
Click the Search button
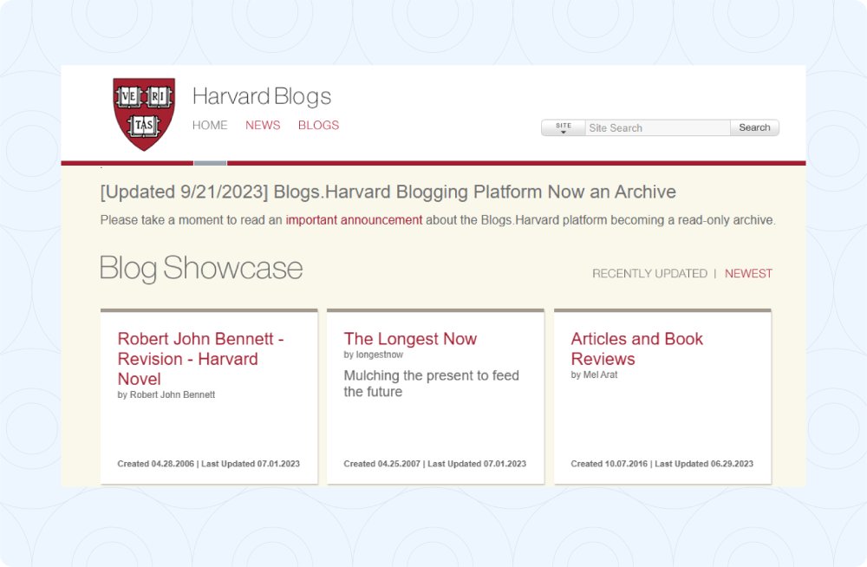point(753,127)
